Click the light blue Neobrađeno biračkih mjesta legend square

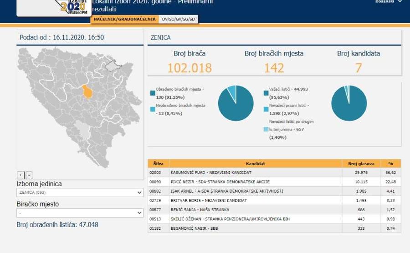(153, 109)
